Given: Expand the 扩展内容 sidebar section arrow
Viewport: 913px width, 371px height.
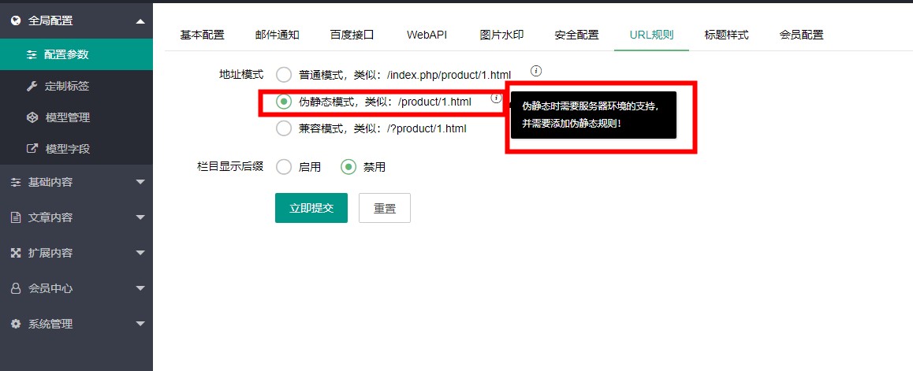Looking at the screenshot, I should click(x=140, y=254).
